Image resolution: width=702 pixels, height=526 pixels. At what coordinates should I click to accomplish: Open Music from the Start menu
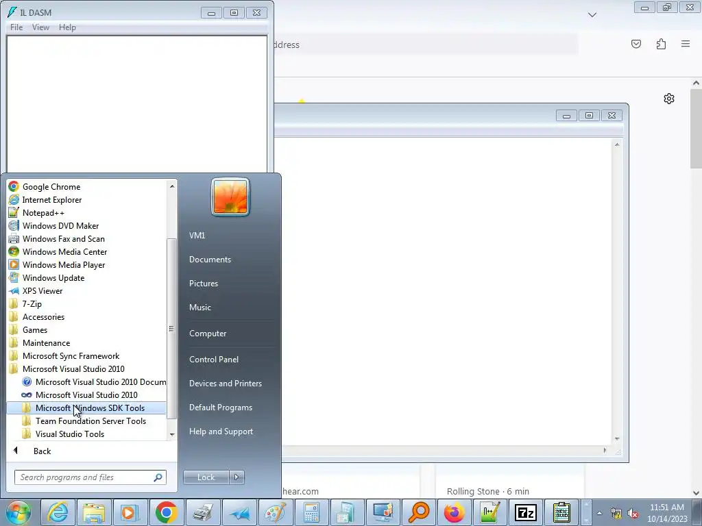coord(199,308)
